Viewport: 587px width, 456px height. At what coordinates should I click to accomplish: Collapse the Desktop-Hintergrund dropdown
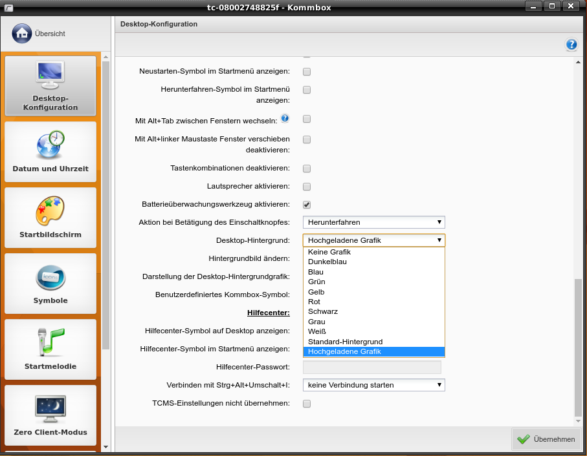(x=374, y=240)
